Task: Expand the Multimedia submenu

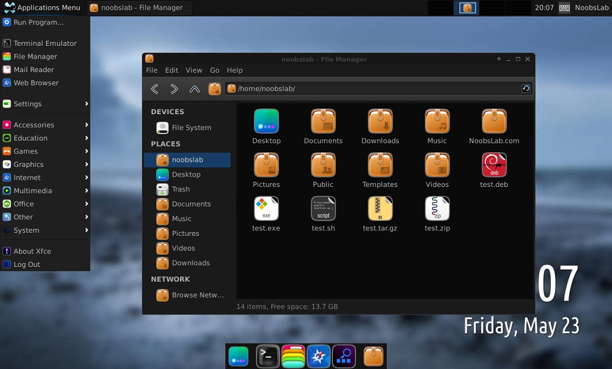Action: click(45, 191)
